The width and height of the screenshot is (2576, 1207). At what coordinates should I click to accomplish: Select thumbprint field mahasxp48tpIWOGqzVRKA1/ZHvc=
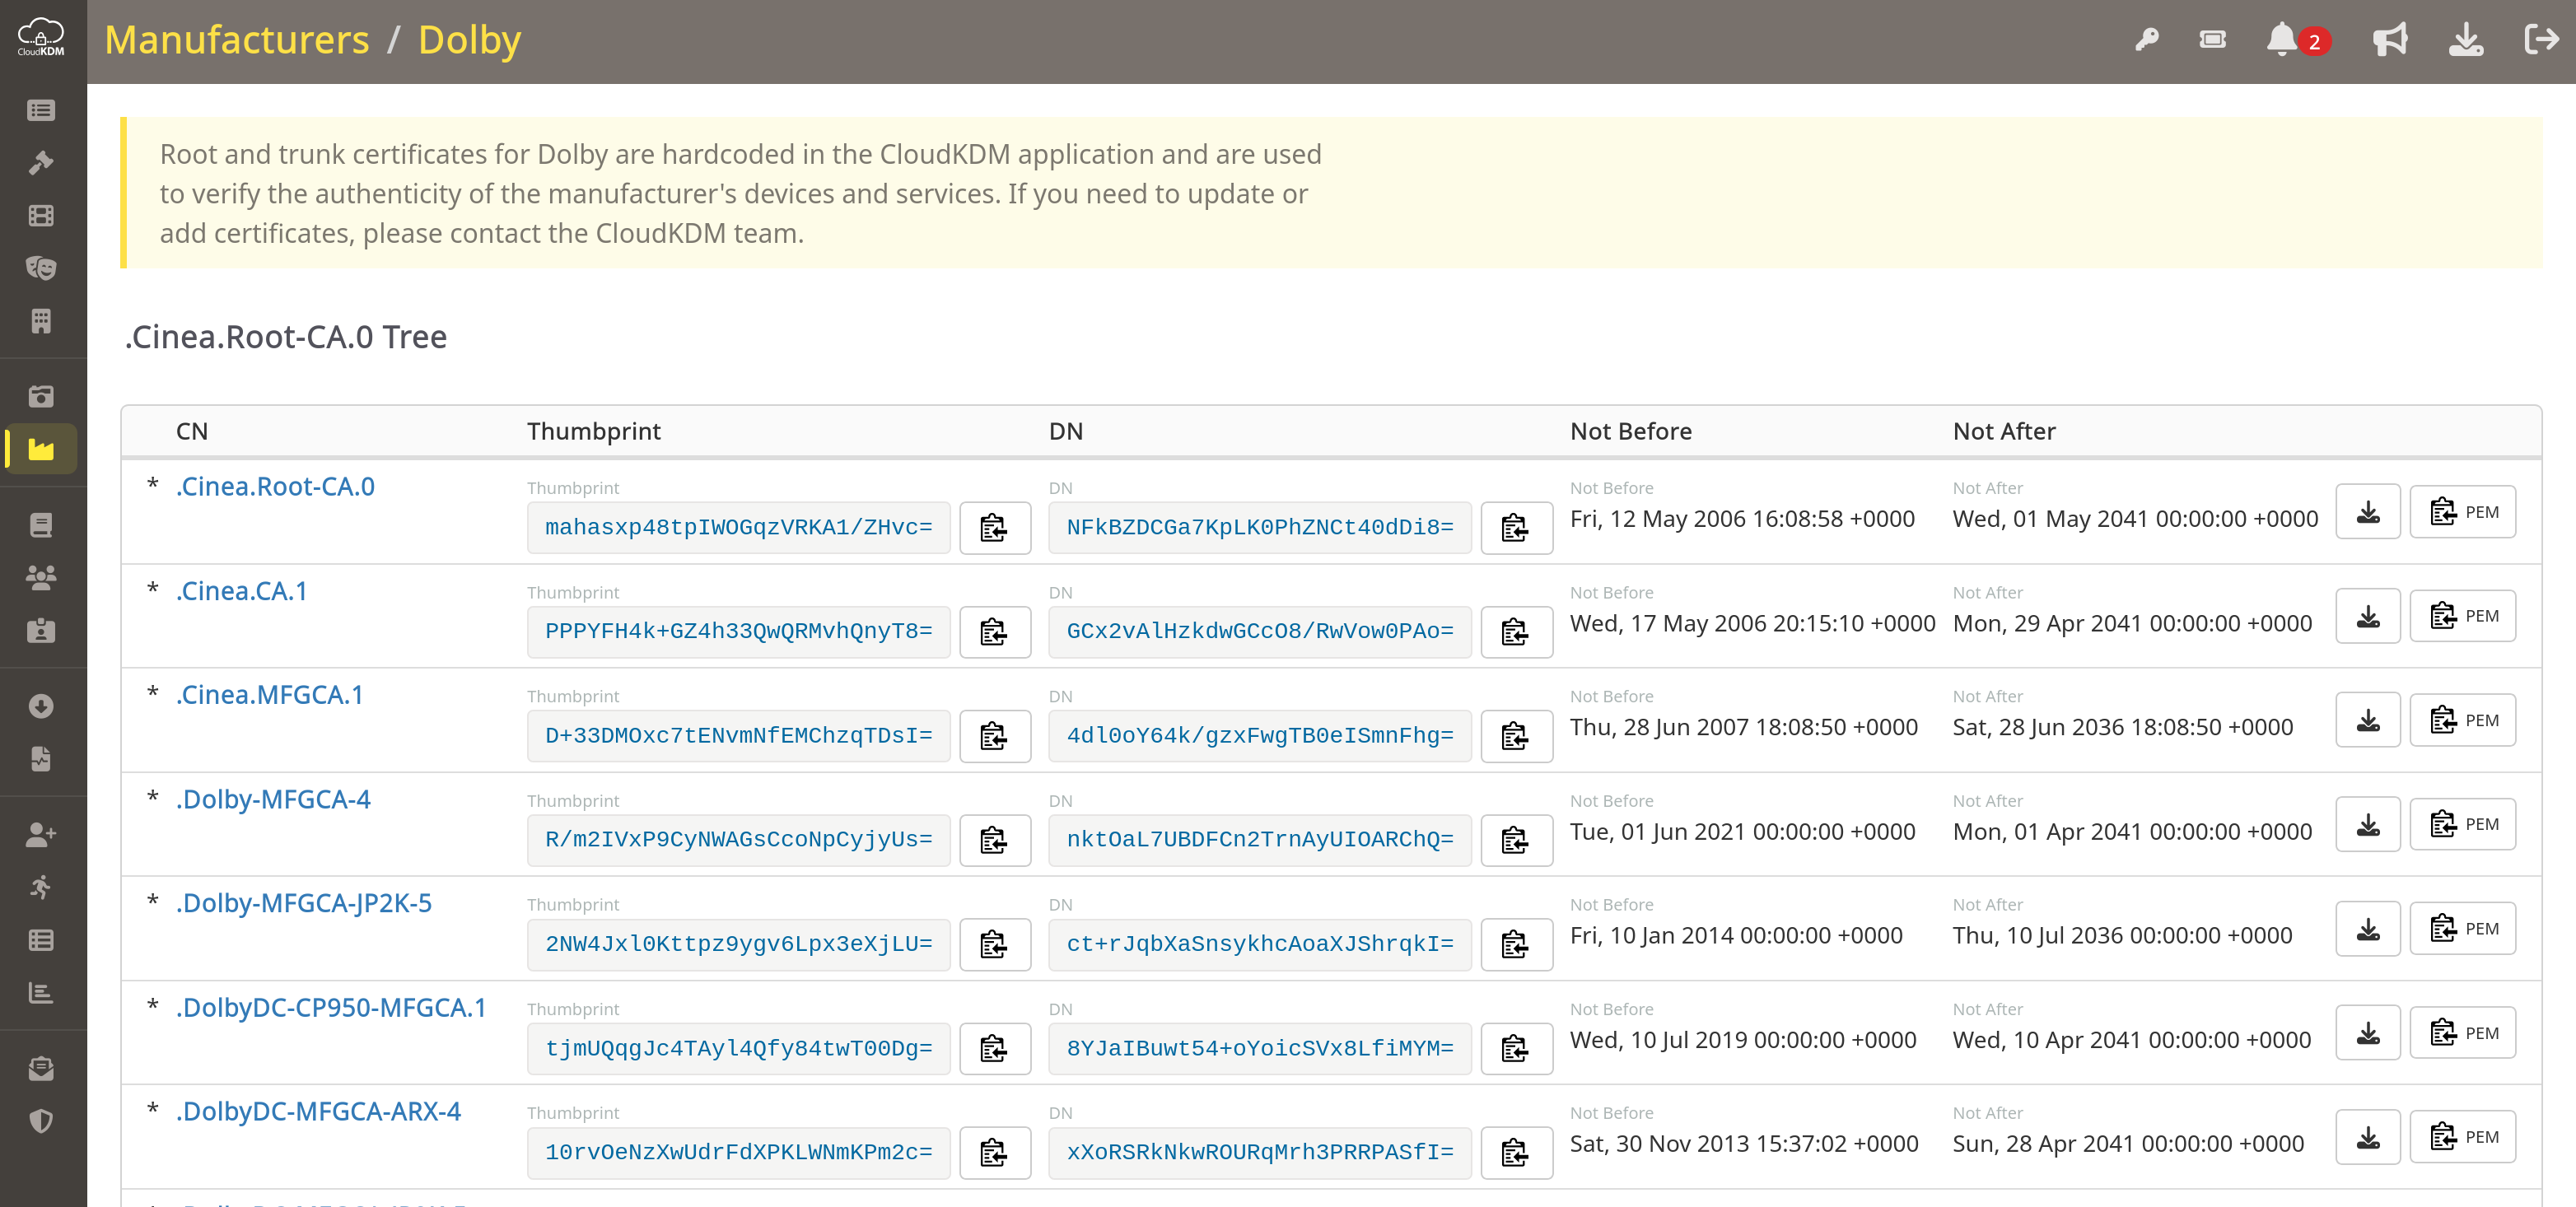738,528
